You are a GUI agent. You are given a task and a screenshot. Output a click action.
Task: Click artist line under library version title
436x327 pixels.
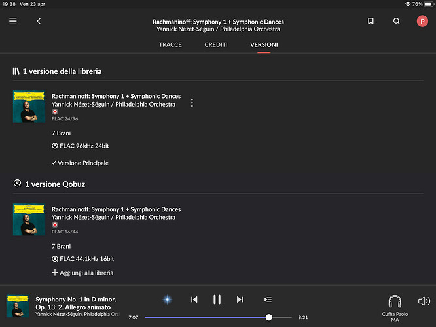(x=113, y=105)
